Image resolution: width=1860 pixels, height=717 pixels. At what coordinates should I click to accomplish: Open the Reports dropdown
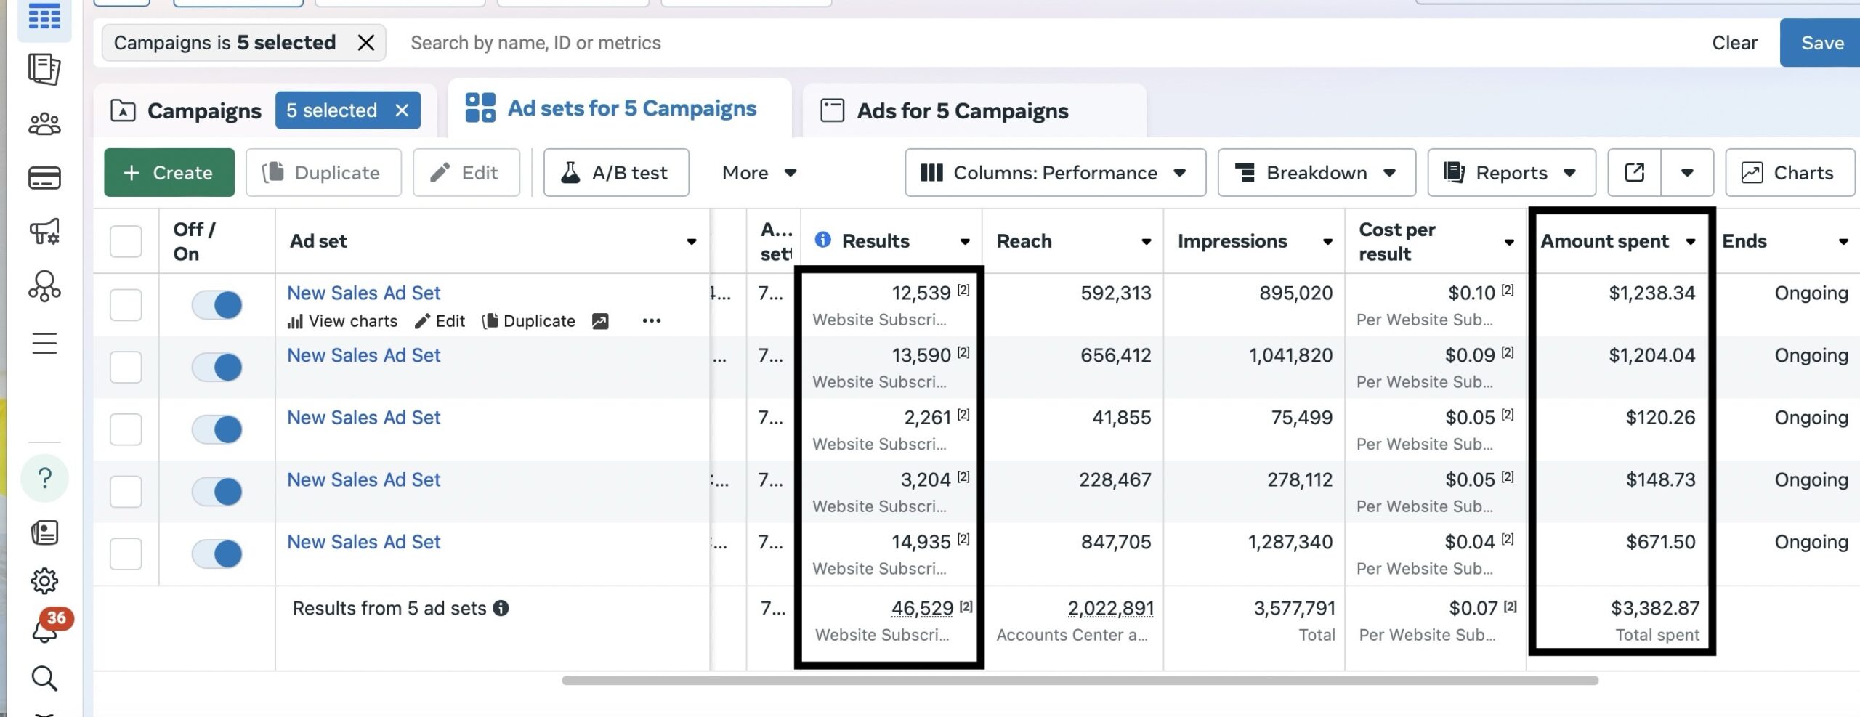click(1511, 173)
